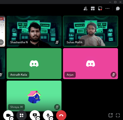Image resolution: width=123 pixels, height=120 pixels.
Task: Click the Shashantha N name label
Action: tap(19, 42)
